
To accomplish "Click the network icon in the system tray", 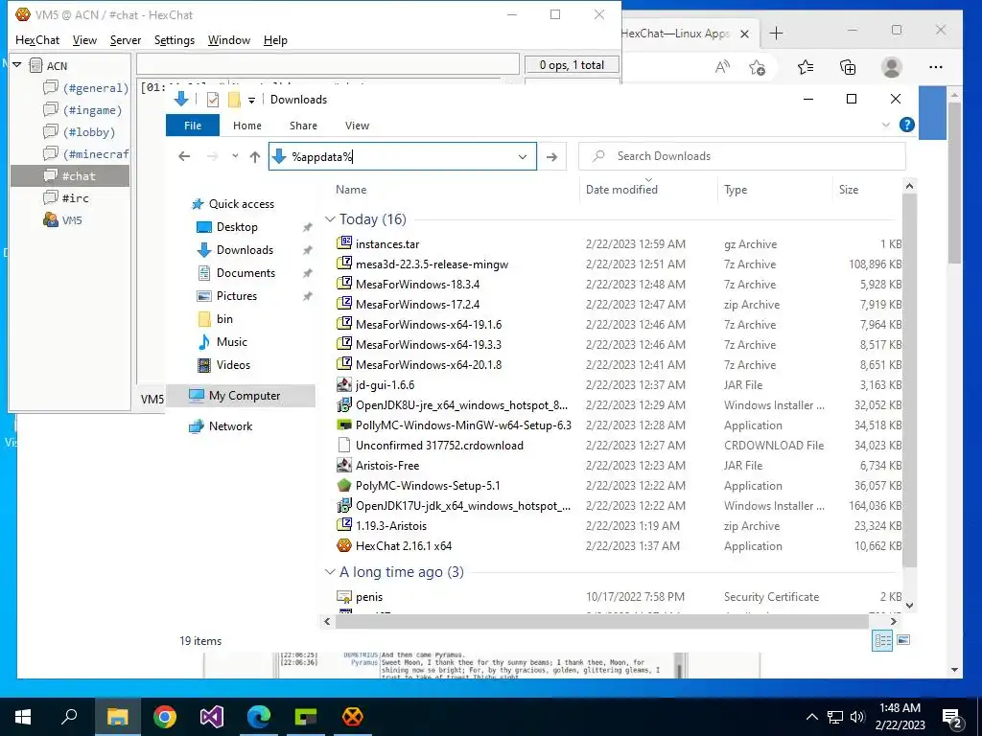I will click(x=835, y=717).
